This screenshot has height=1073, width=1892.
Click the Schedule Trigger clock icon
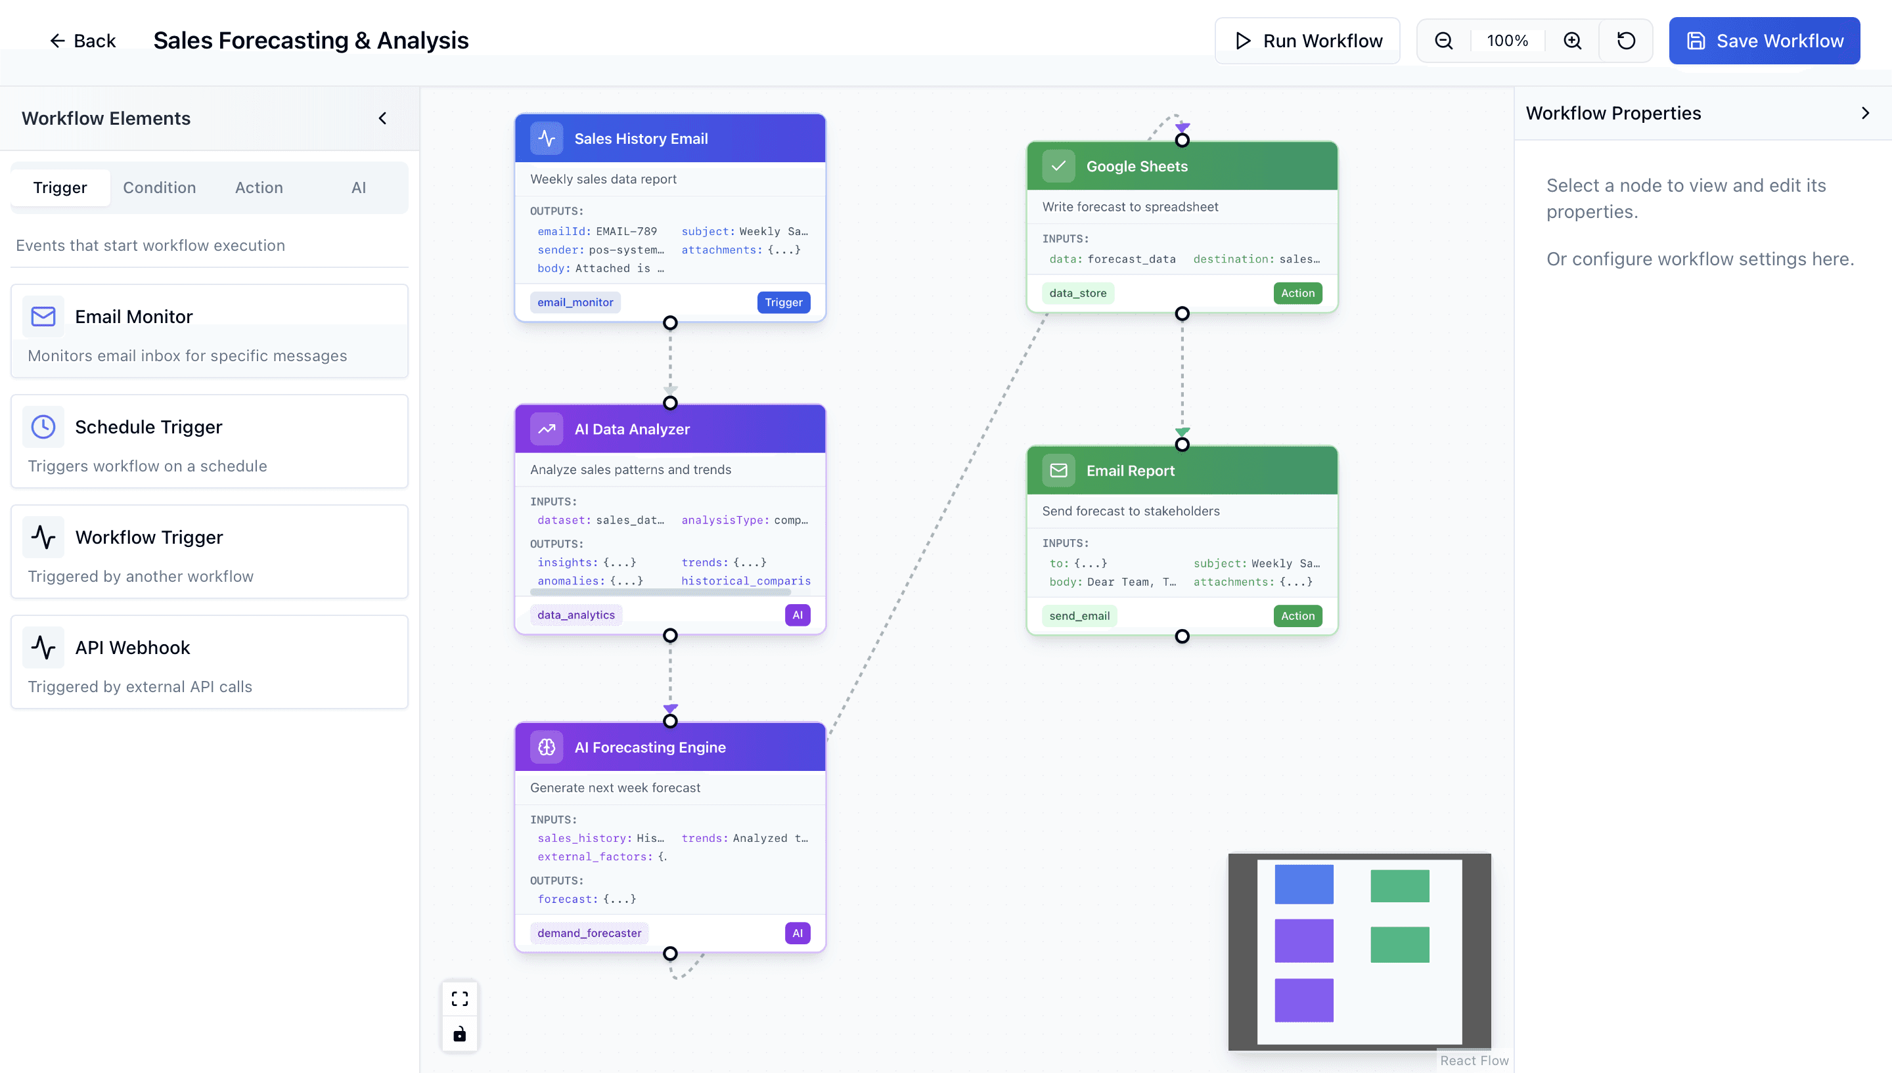43,427
